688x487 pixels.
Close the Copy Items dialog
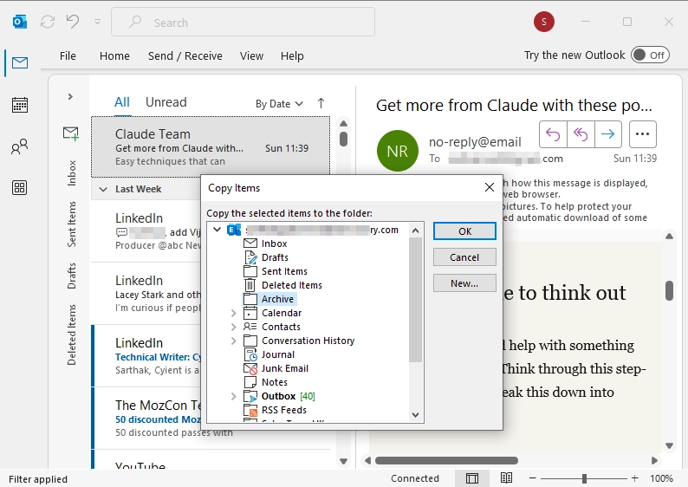coord(490,187)
